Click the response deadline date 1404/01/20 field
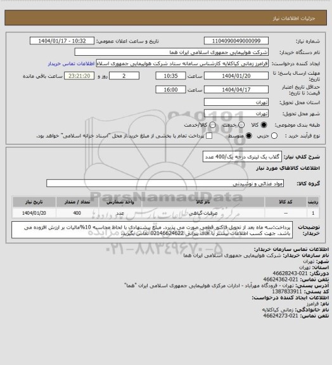 (x=236, y=76)
